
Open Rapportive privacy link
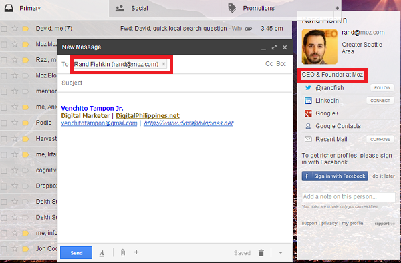[329, 224]
